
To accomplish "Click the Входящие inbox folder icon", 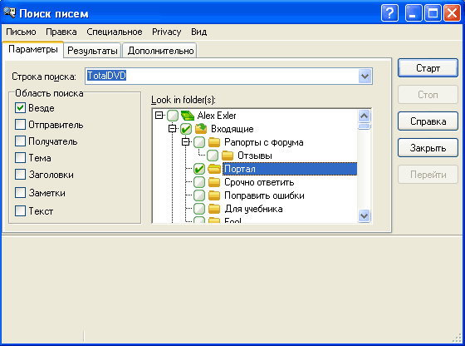I will [201, 129].
